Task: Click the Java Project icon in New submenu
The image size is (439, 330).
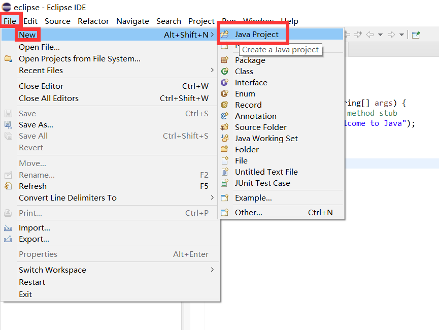Action: [x=224, y=35]
